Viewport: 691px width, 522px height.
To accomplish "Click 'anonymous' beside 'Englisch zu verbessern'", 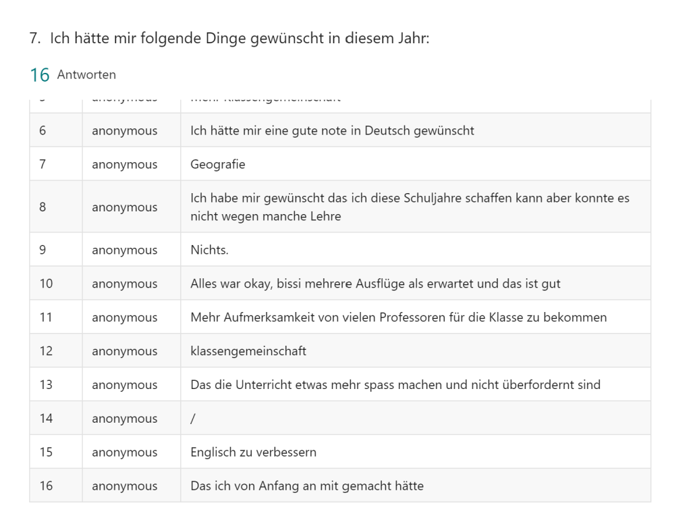I will coord(125,452).
